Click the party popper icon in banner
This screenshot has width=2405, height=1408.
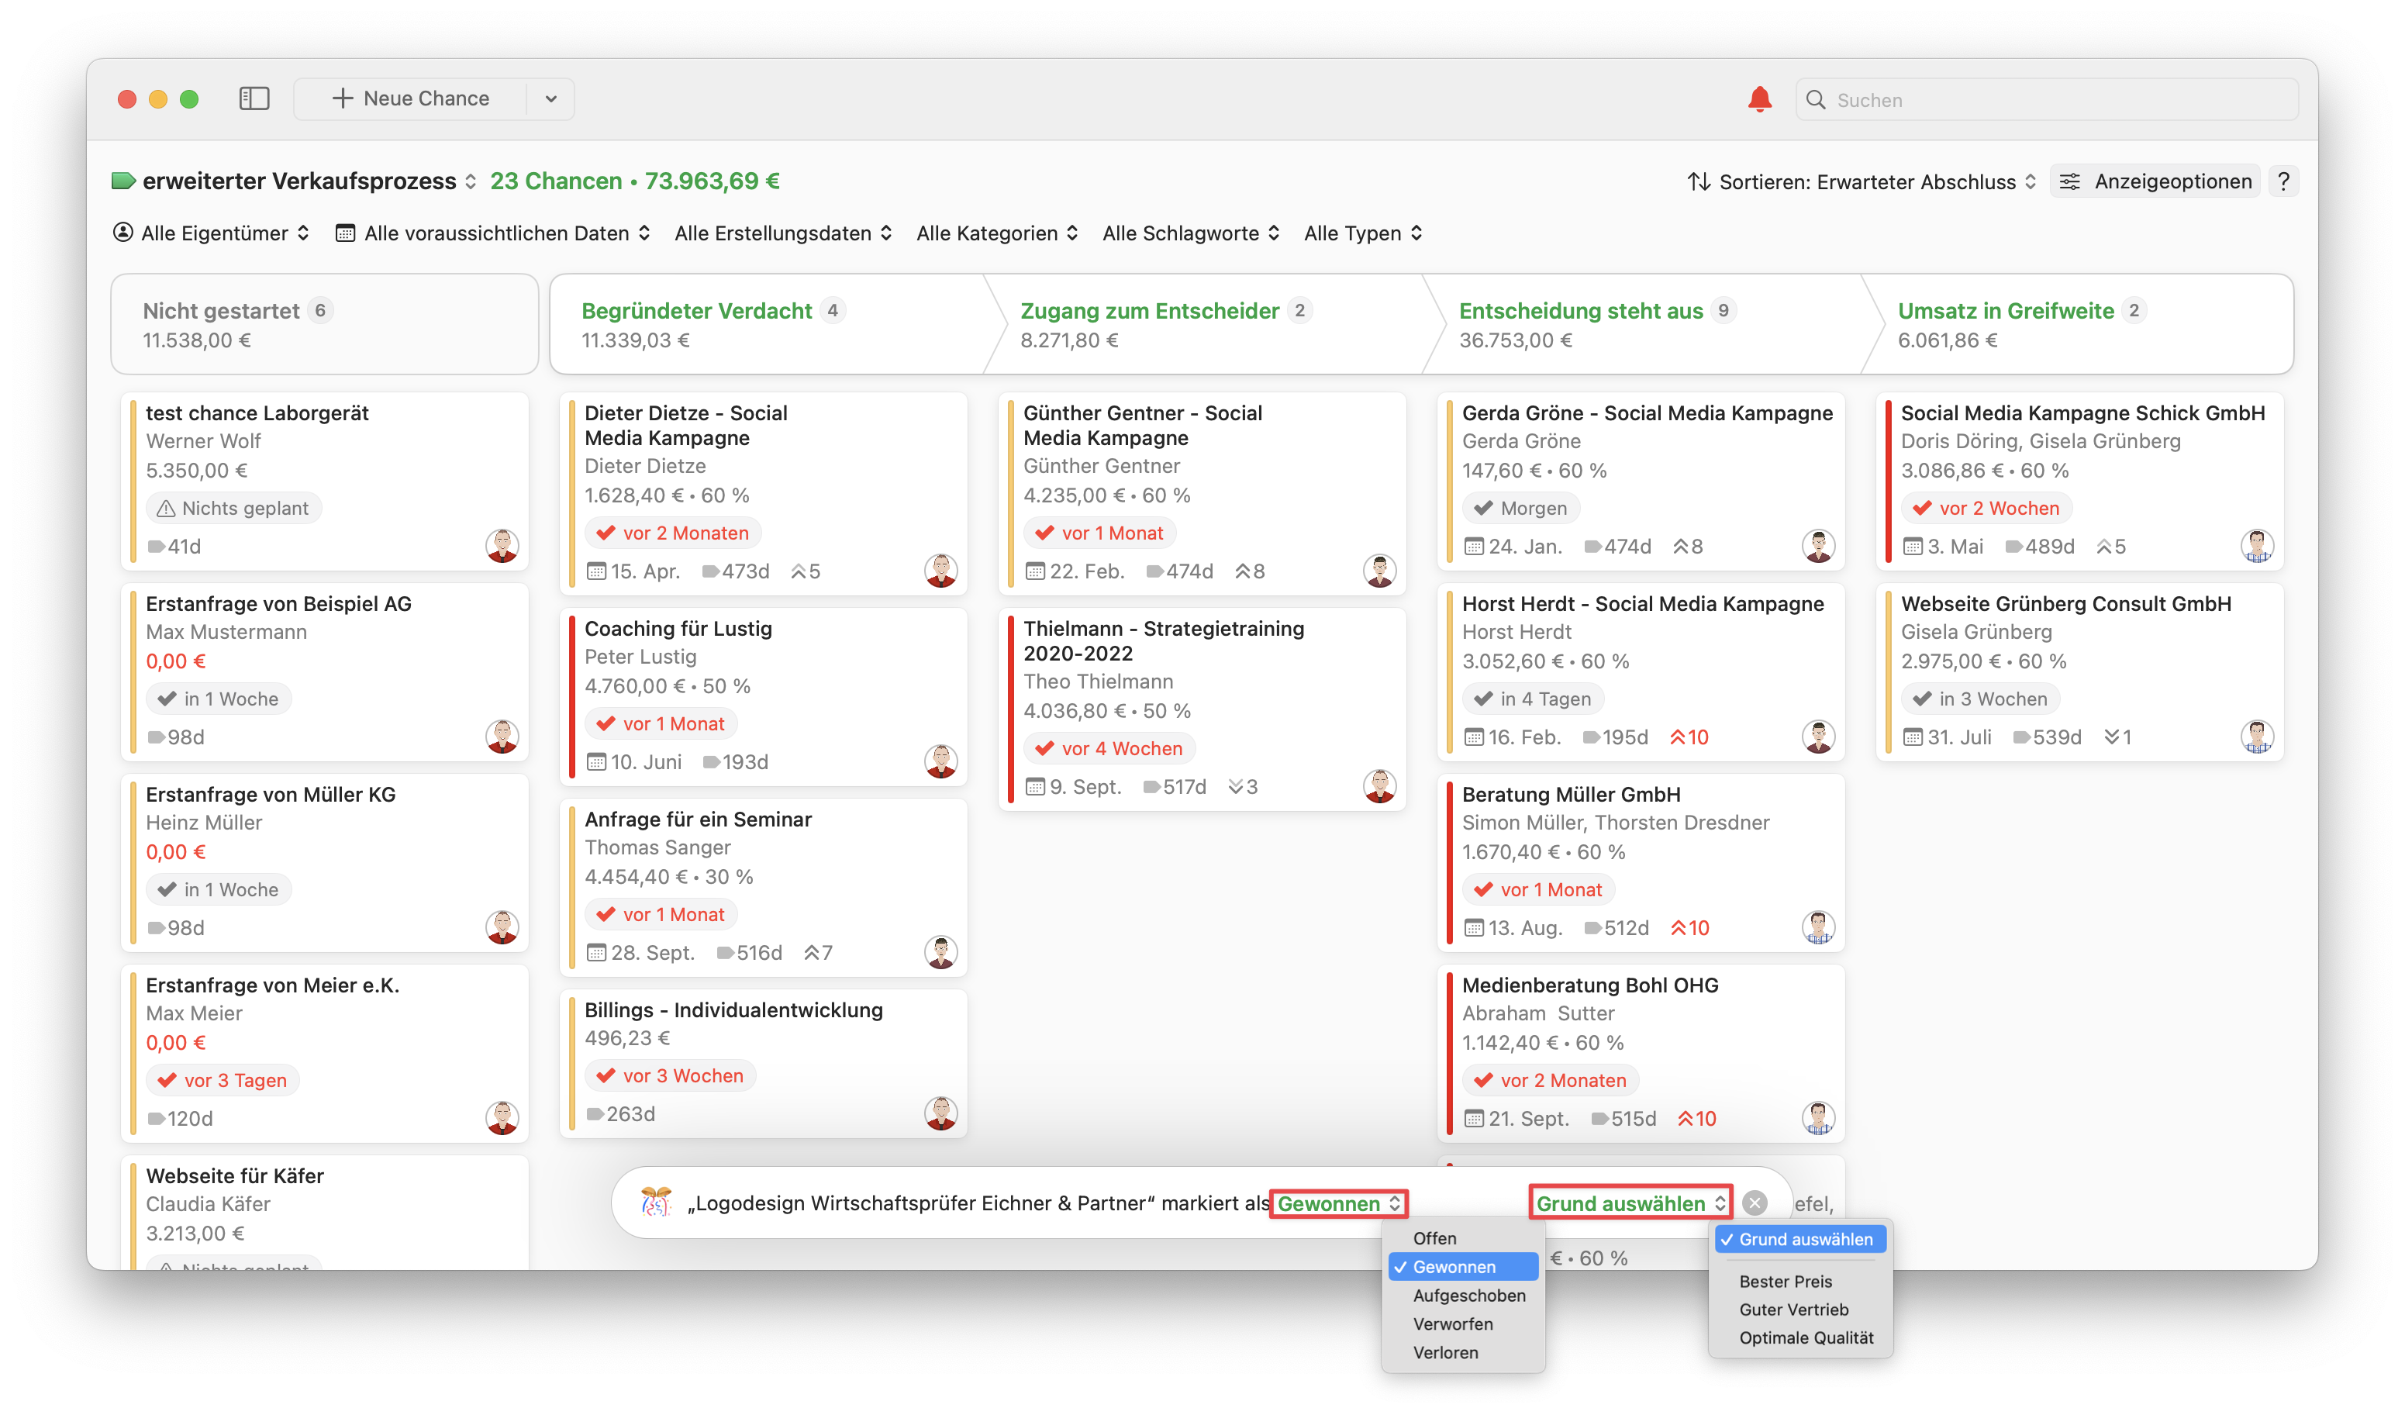[x=656, y=1202]
